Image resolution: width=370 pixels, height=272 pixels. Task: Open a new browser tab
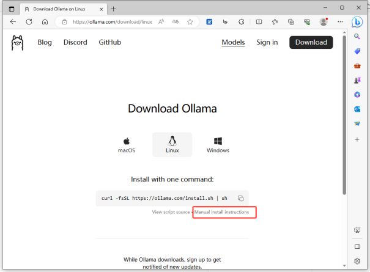[x=113, y=9]
